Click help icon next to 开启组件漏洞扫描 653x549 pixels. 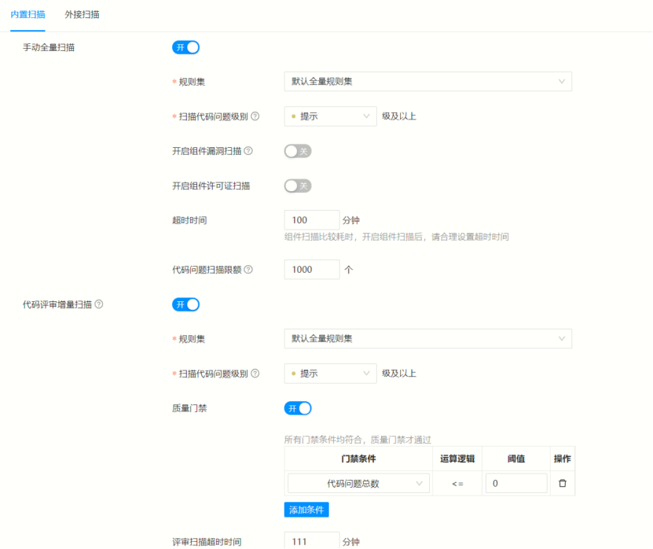click(248, 151)
